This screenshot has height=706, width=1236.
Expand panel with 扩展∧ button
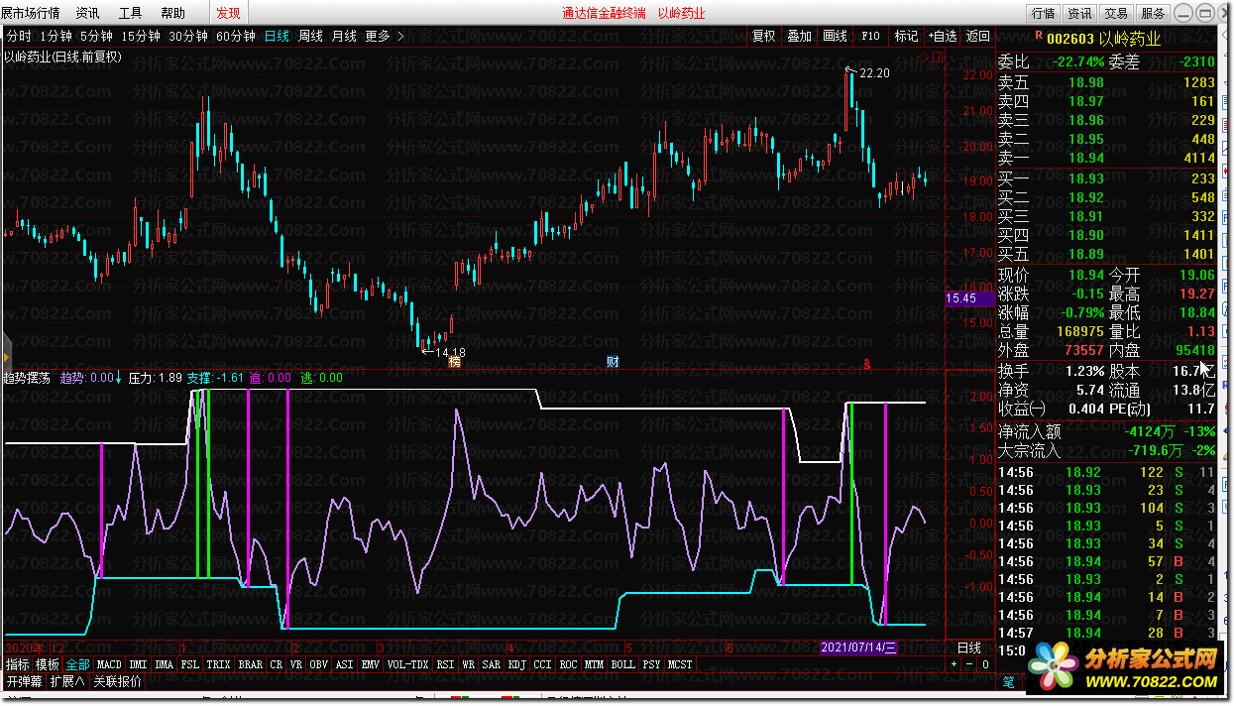click(68, 682)
